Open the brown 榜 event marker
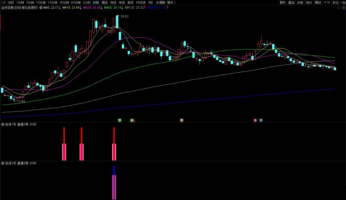This screenshot has width=346, height=200. [182, 120]
